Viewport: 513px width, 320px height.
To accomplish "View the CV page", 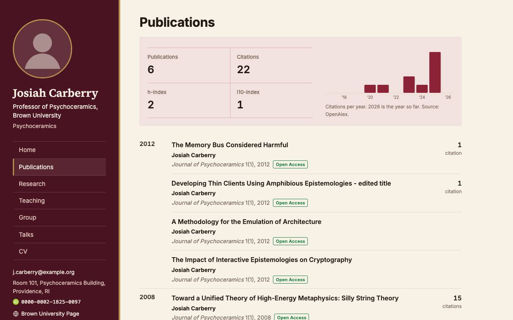I will (59, 252).
